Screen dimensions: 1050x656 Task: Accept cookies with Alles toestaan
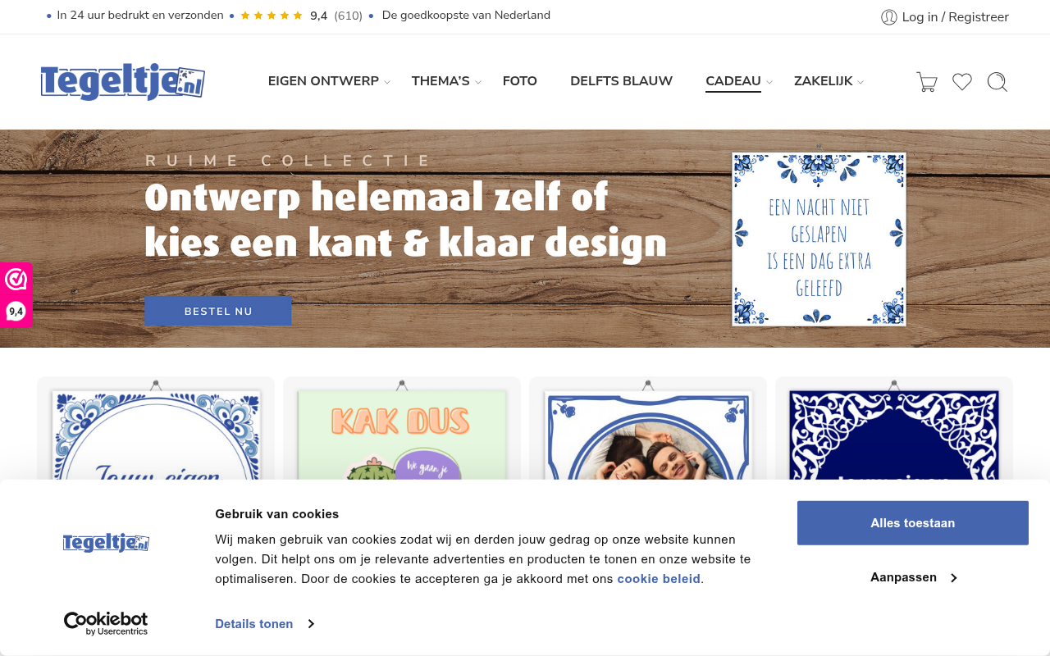click(x=912, y=523)
